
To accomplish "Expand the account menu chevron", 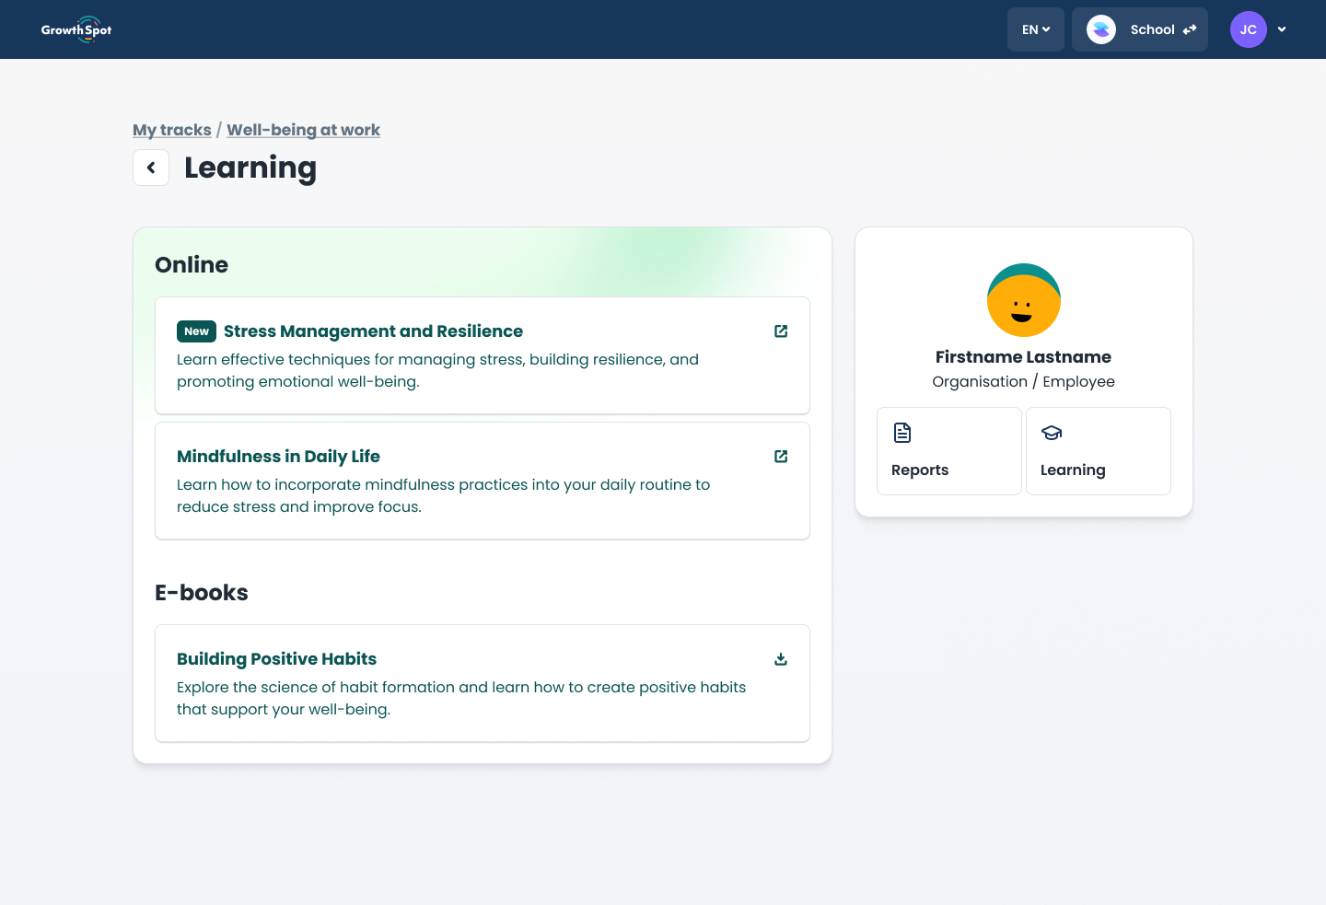I will 1282,29.
